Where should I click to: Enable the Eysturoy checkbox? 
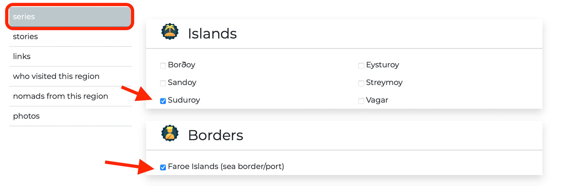361,65
